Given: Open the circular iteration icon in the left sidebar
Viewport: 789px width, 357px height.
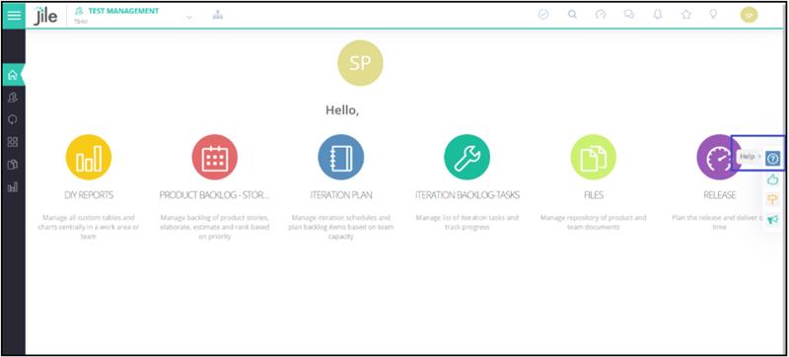Looking at the screenshot, I should (x=13, y=119).
